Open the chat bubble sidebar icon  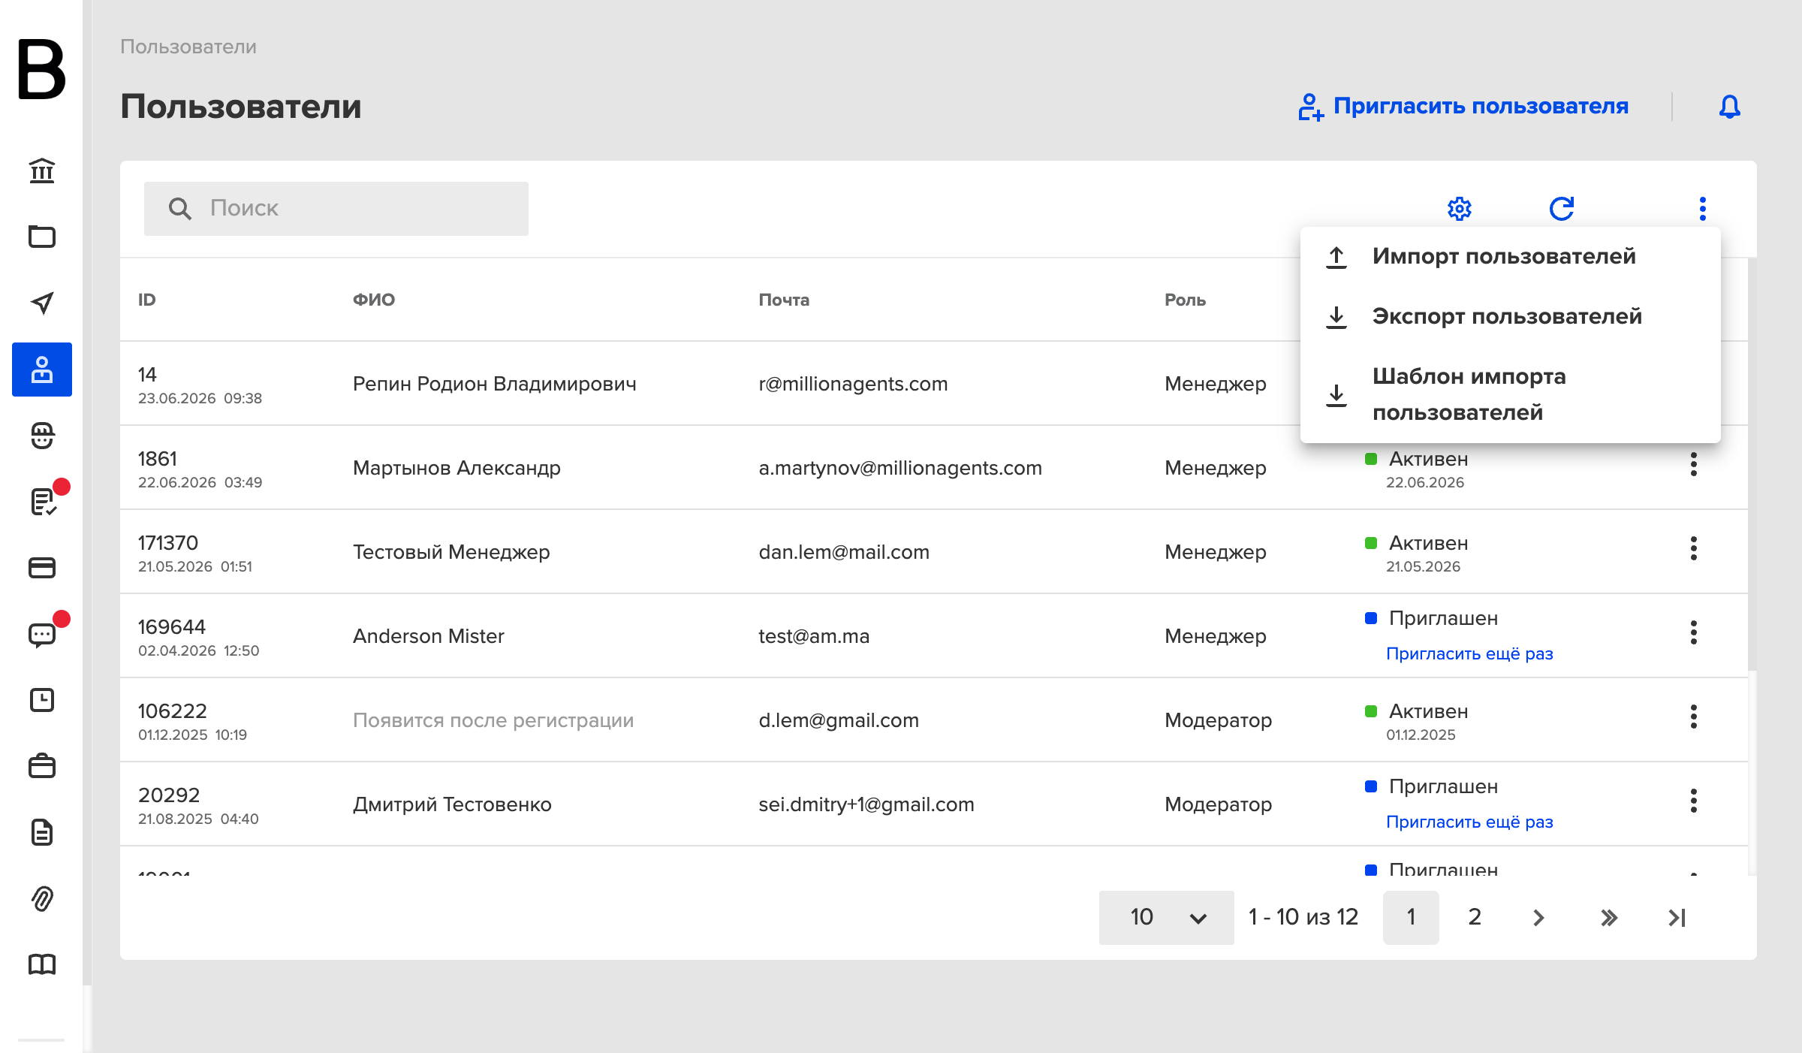tap(42, 635)
